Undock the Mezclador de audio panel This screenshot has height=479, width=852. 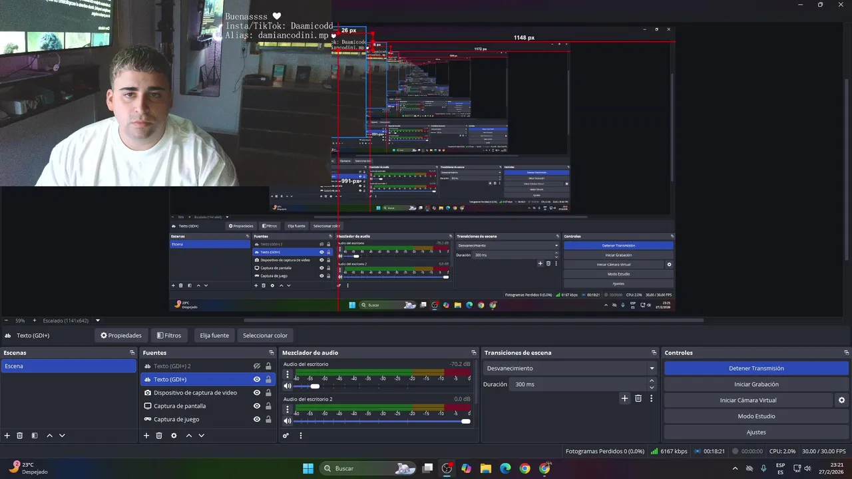473,353
